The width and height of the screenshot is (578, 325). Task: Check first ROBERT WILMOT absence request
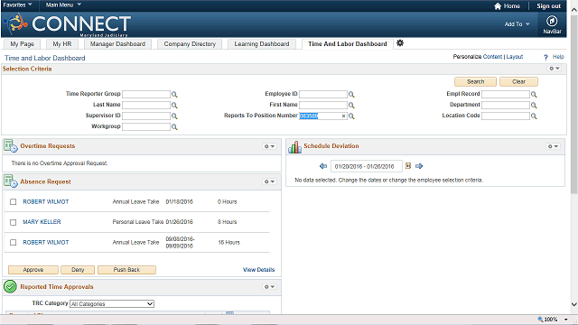coord(14,202)
